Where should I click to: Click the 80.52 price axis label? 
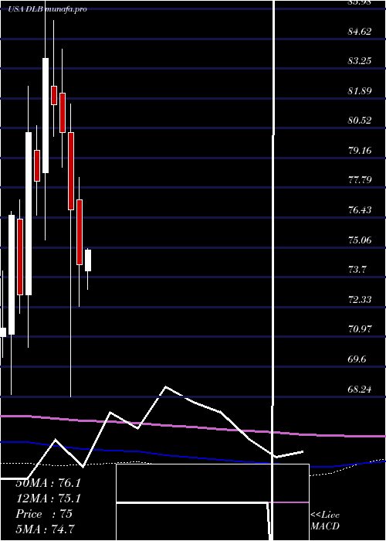[361, 121]
